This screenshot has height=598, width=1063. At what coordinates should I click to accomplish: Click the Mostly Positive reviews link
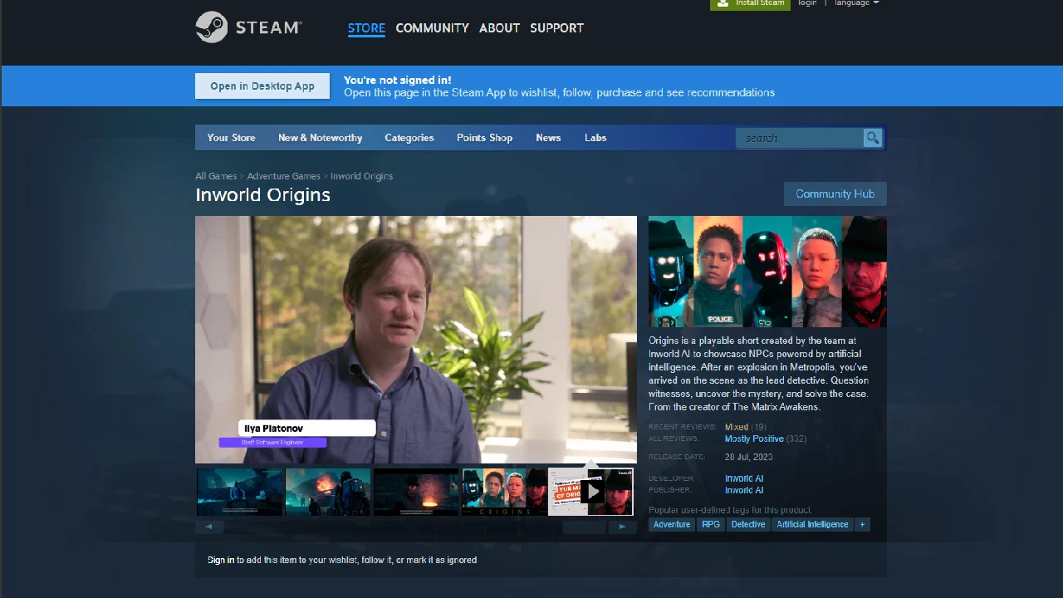753,439
